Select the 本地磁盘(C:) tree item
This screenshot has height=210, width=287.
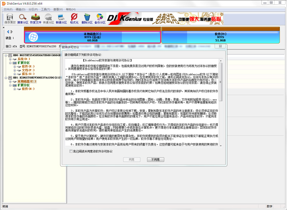tap(24, 81)
